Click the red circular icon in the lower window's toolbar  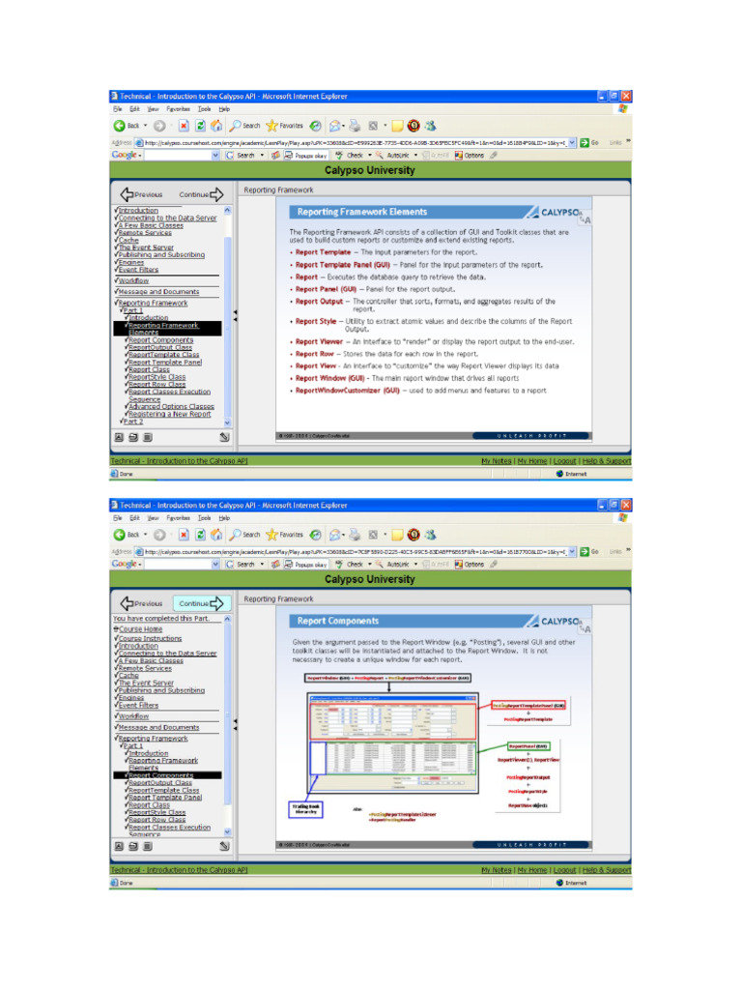coord(414,535)
